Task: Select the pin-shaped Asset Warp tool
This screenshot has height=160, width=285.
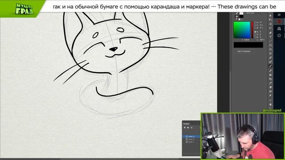Action: tap(270, 96)
